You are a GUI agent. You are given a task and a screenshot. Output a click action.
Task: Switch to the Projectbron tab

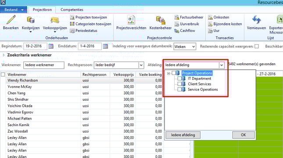tap(42, 10)
